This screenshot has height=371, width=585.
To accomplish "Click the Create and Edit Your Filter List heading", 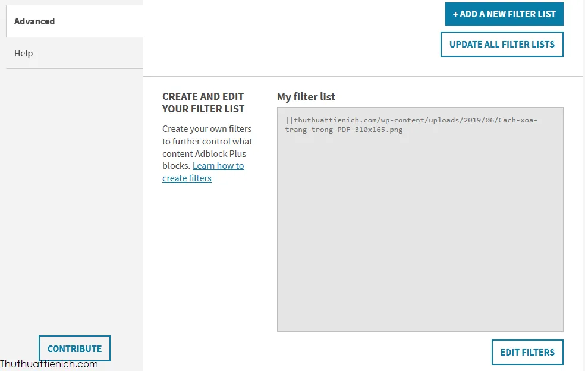I will (203, 103).
